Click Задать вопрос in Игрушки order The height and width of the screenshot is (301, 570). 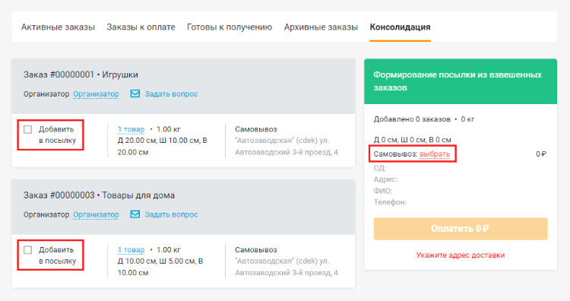[x=171, y=94]
